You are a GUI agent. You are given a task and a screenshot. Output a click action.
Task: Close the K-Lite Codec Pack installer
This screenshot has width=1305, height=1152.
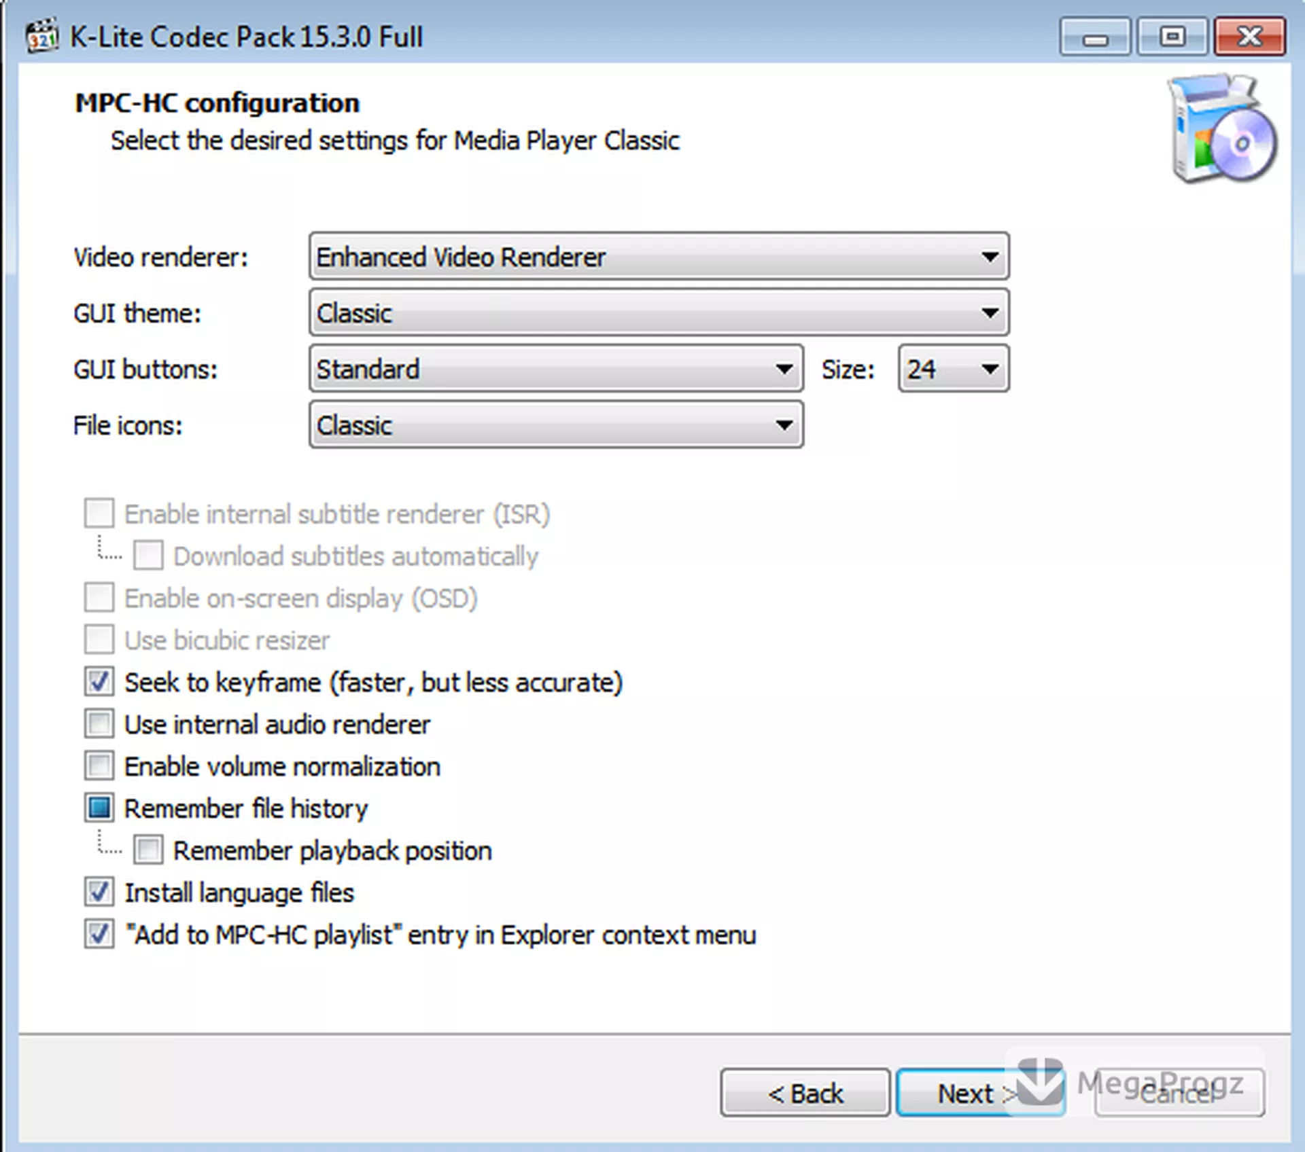(x=1249, y=37)
